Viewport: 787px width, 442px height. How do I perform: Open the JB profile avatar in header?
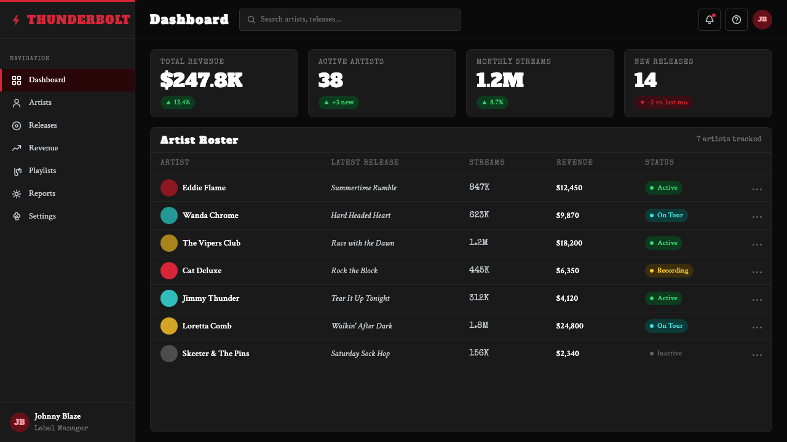click(x=762, y=20)
